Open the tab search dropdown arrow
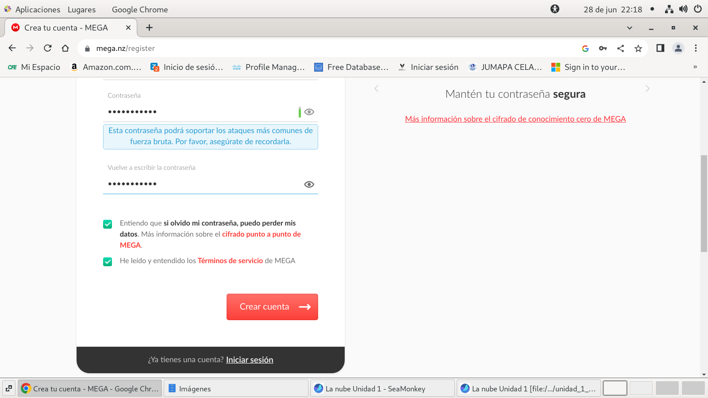Screen dimensions: 708x398 [x=629, y=28]
